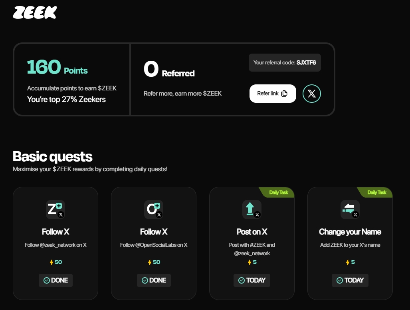
Task: Click the Follow @zeek_network Z icon
Action: tap(55, 210)
